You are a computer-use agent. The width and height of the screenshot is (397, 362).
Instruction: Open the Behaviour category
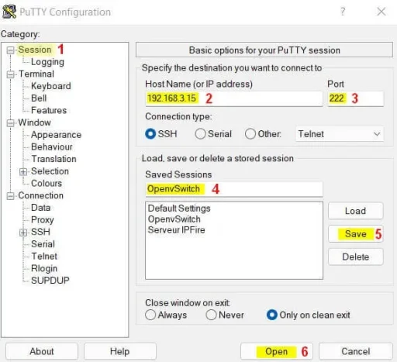tap(52, 147)
